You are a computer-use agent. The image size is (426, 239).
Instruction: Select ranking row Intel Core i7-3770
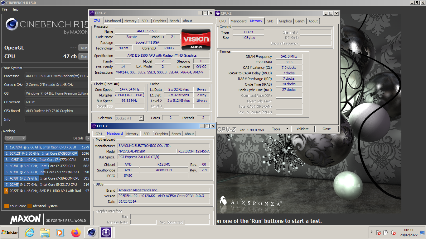point(47,166)
